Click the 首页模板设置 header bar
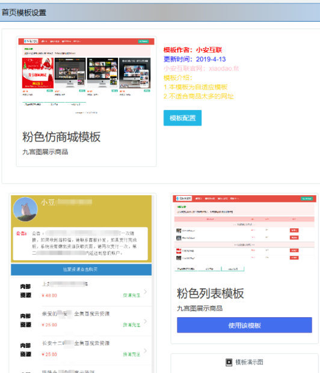The image size is (320, 373). coord(160,13)
